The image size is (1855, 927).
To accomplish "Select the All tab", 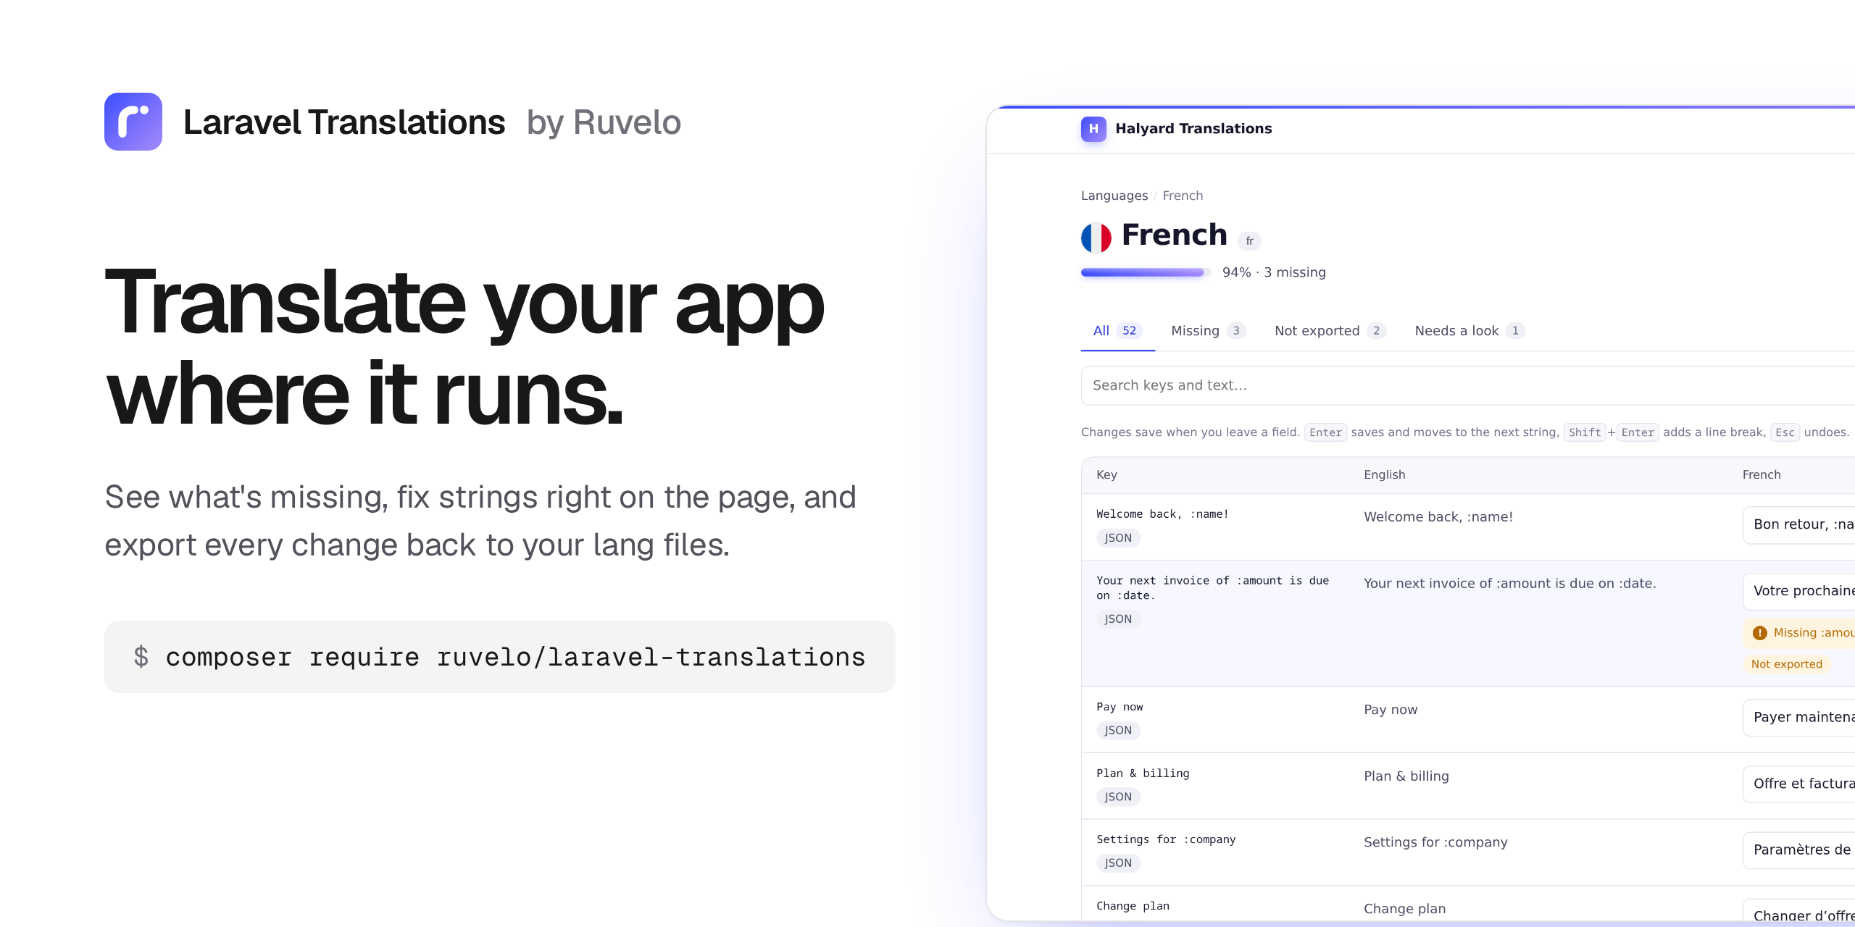I will (1117, 331).
